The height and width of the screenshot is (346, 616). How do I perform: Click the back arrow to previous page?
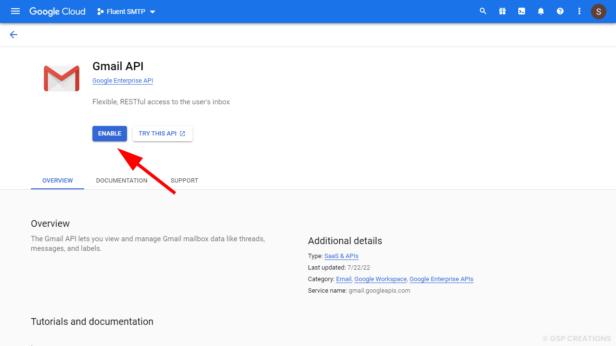13,35
